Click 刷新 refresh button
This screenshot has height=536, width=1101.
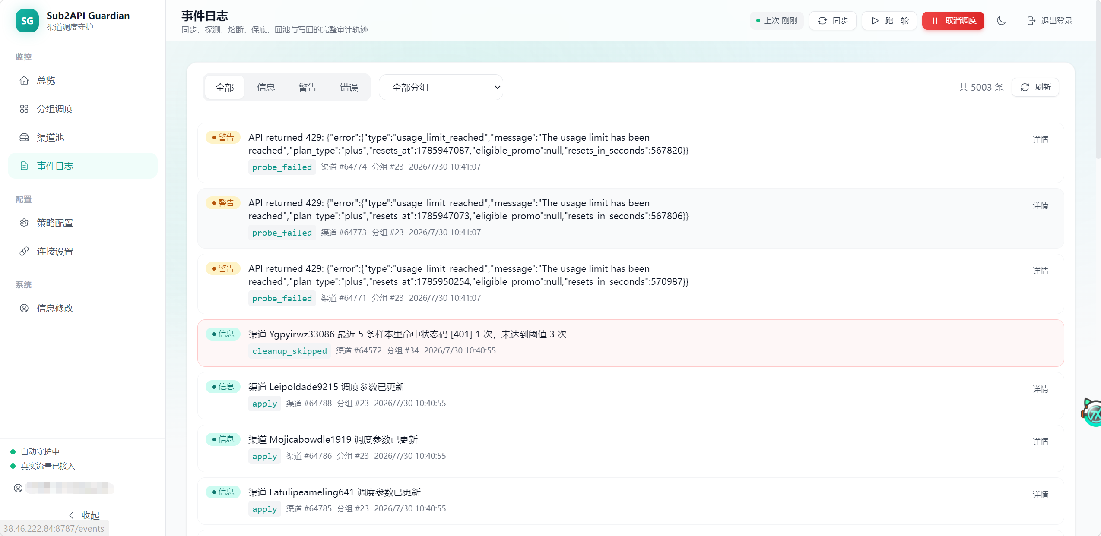(1035, 87)
